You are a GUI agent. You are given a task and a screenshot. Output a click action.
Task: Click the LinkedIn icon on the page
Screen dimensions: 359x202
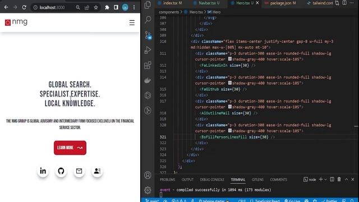[x=43, y=171]
